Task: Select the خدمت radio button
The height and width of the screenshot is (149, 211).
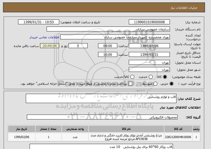Action: pos(151,77)
